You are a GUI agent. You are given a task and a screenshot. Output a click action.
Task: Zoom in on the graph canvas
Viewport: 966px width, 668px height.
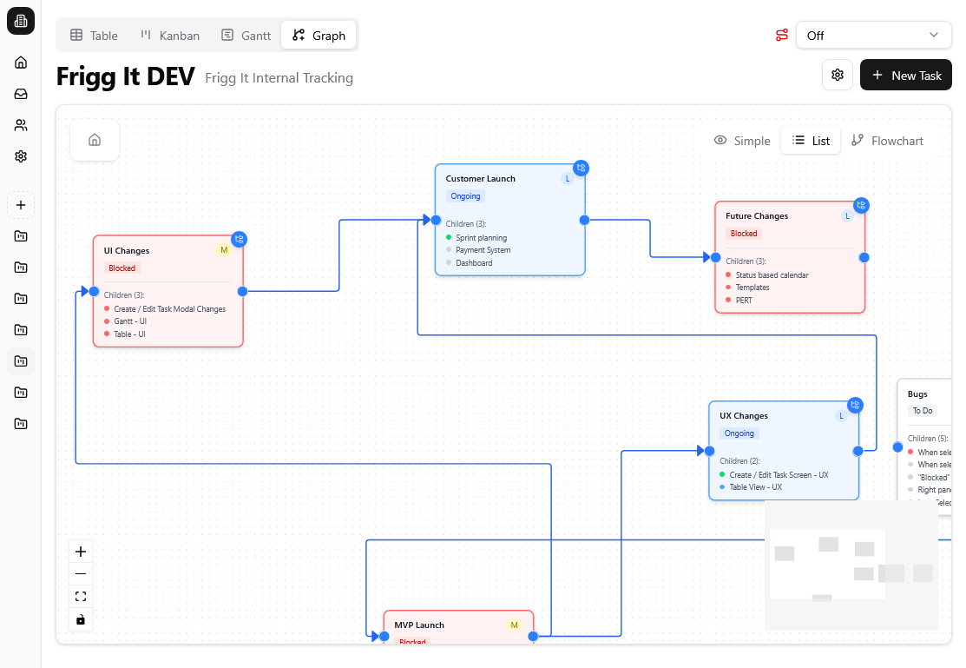[x=81, y=552]
